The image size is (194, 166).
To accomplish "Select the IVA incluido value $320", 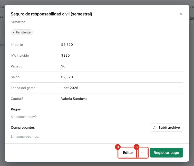I will coord(65,55).
